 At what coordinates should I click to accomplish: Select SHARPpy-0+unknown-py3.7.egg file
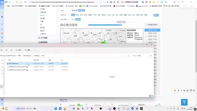[x=37, y=70]
